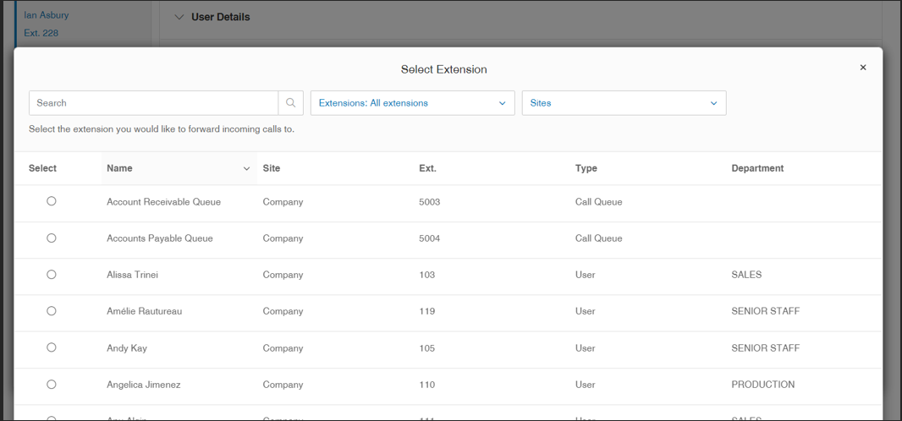The image size is (902, 421).
Task: Open the Sites dropdown
Action: pos(624,103)
